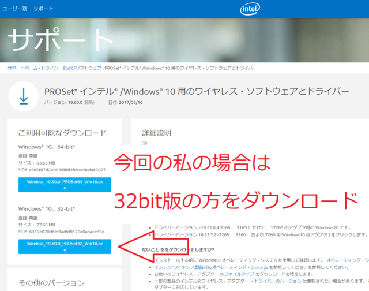Download Wireless_19.60.0_PROSet32_Win10.exe
The image size is (369, 291).
click(65, 247)
